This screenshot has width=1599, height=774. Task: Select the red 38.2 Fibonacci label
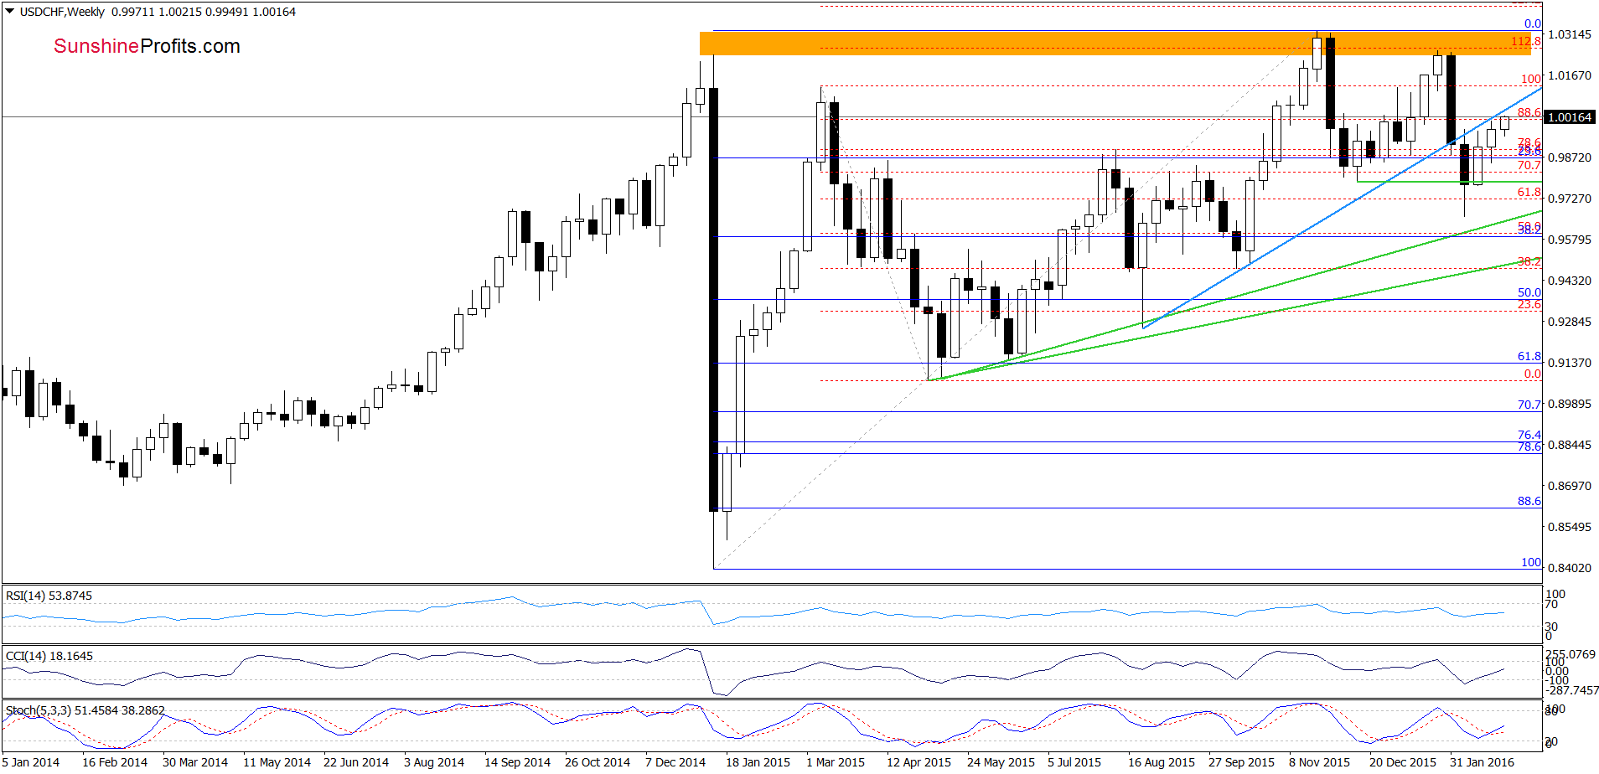[x=1529, y=261]
